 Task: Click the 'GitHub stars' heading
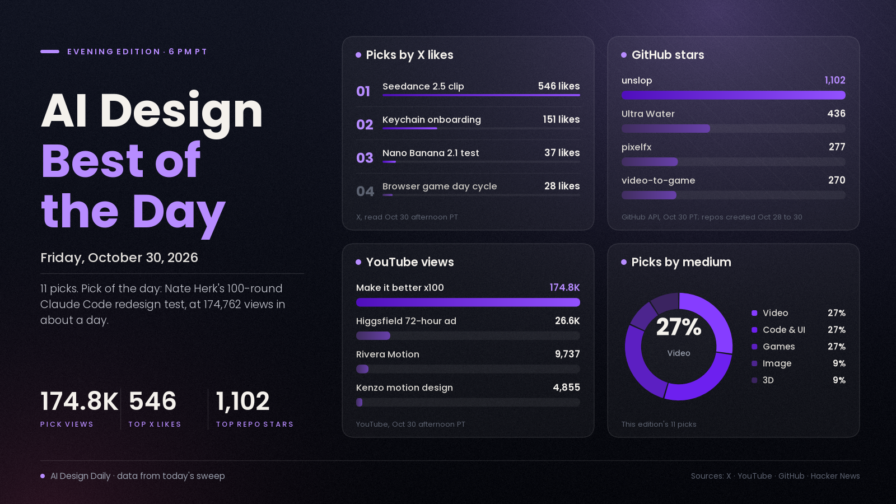668,55
